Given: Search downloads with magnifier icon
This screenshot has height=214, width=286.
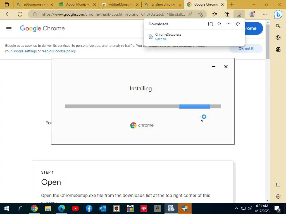Looking at the screenshot, I should [x=220, y=24].
